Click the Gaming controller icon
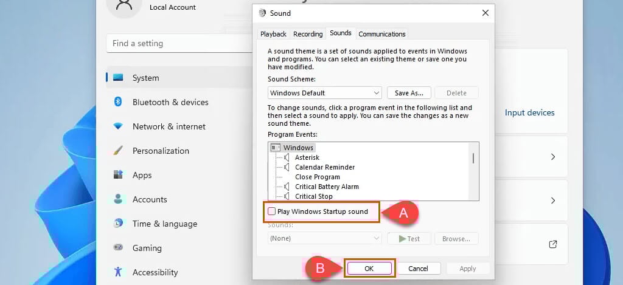Image resolution: width=623 pixels, height=285 pixels. tap(118, 247)
